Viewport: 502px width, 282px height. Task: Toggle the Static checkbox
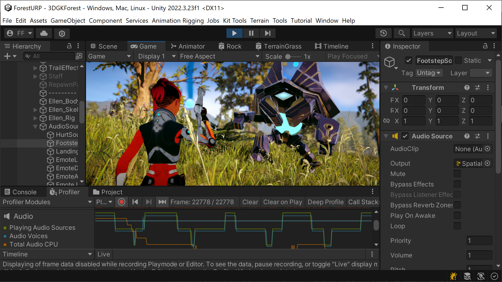(x=458, y=60)
